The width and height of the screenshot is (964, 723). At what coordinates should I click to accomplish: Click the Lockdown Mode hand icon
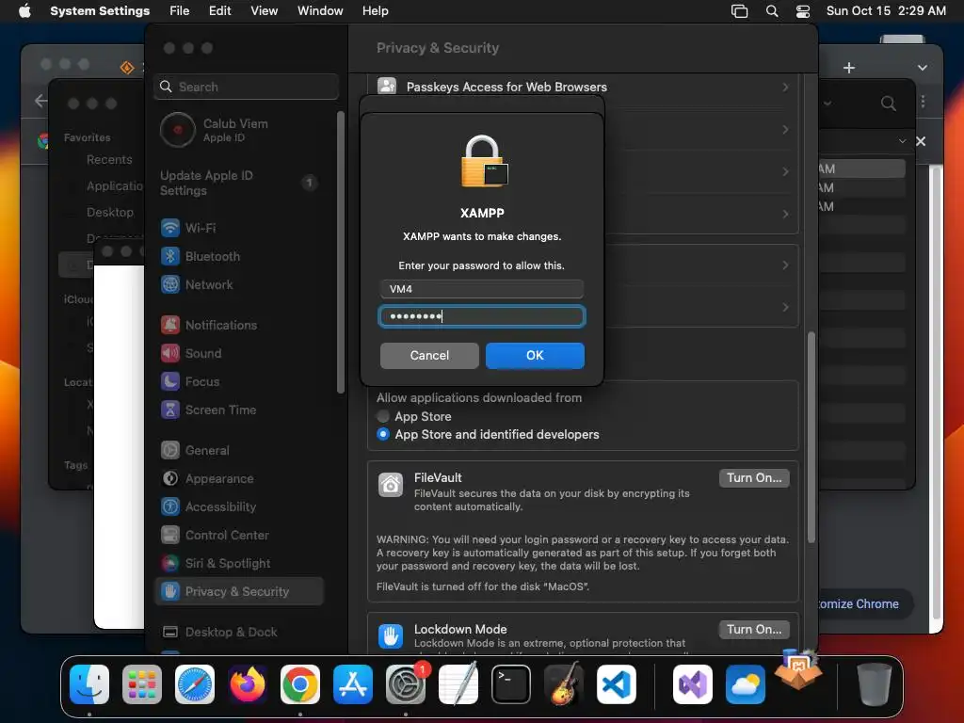391,635
